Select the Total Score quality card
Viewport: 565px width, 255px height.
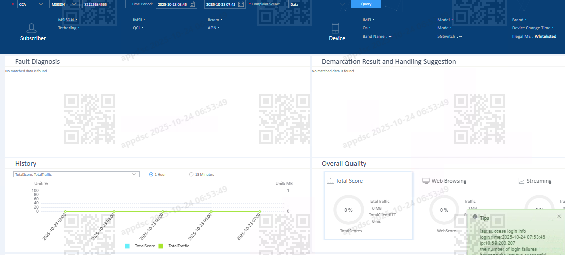click(369, 206)
